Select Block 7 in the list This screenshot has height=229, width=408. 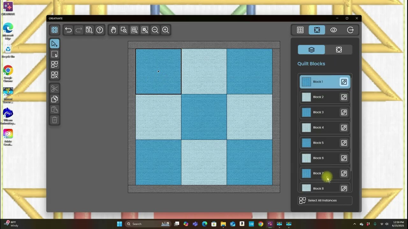point(325,173)
